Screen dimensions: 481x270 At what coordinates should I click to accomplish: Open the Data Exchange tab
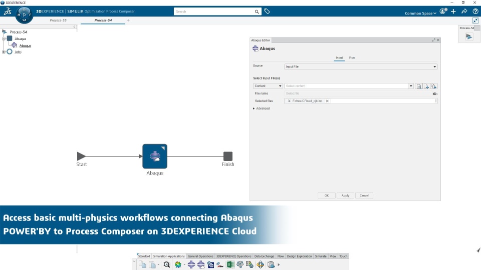point(264,256)
